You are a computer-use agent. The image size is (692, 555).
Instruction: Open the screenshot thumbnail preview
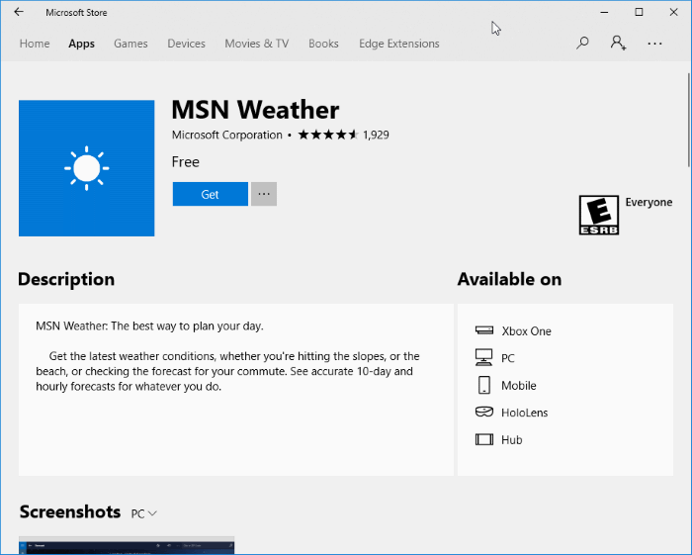tap(127, 545)
